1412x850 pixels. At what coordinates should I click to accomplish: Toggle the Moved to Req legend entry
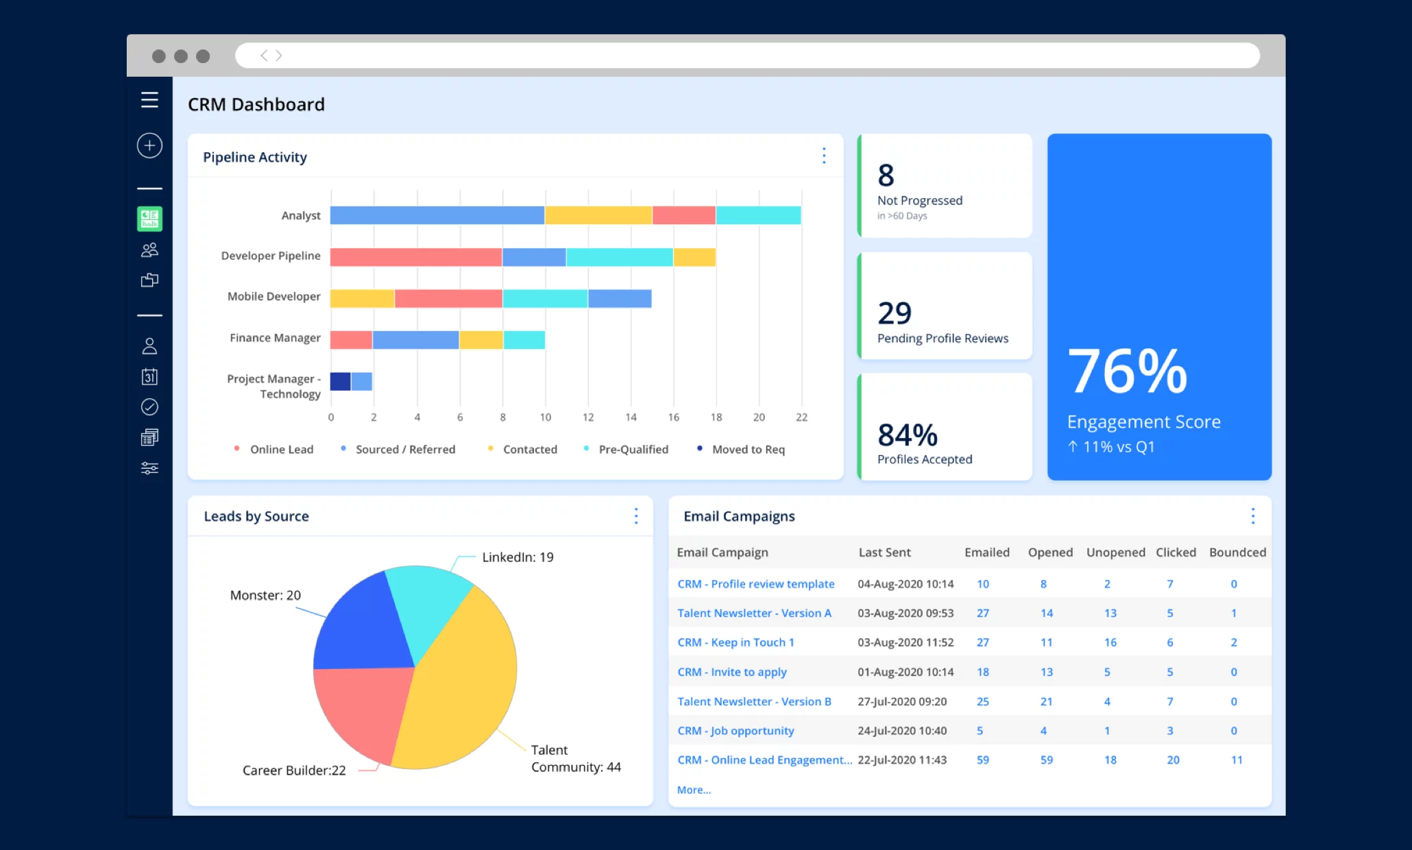[x=748, y=449]
